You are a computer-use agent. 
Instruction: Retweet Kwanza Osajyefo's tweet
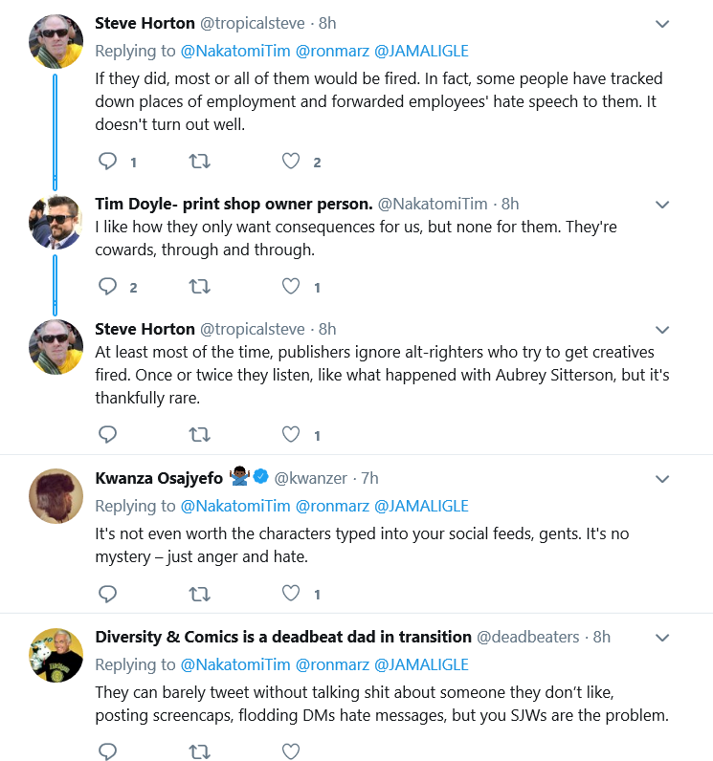point(199,593)
